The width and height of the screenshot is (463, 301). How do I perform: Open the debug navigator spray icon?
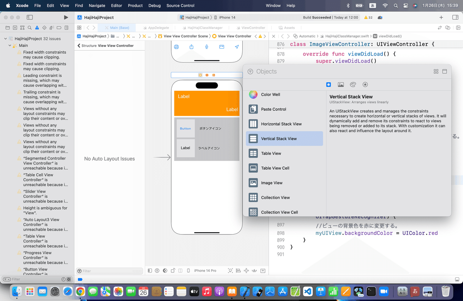[52, 28]
